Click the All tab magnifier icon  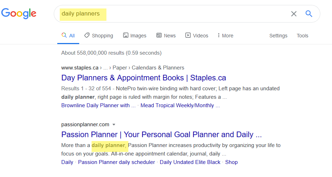coord(64,35)
